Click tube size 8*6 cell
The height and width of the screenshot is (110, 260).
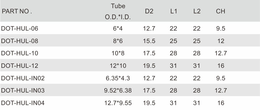click(x=118, y=41)
